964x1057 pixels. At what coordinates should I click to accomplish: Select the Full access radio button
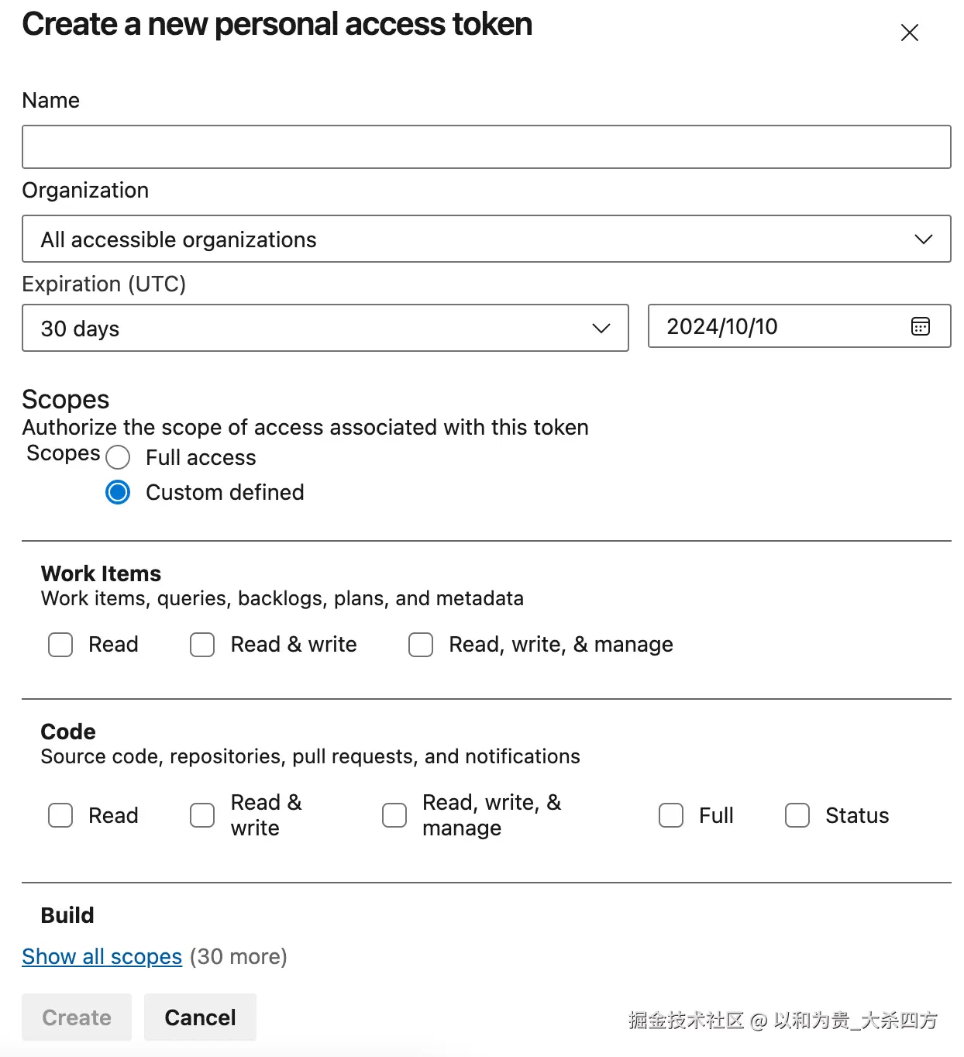click(118, 457)
